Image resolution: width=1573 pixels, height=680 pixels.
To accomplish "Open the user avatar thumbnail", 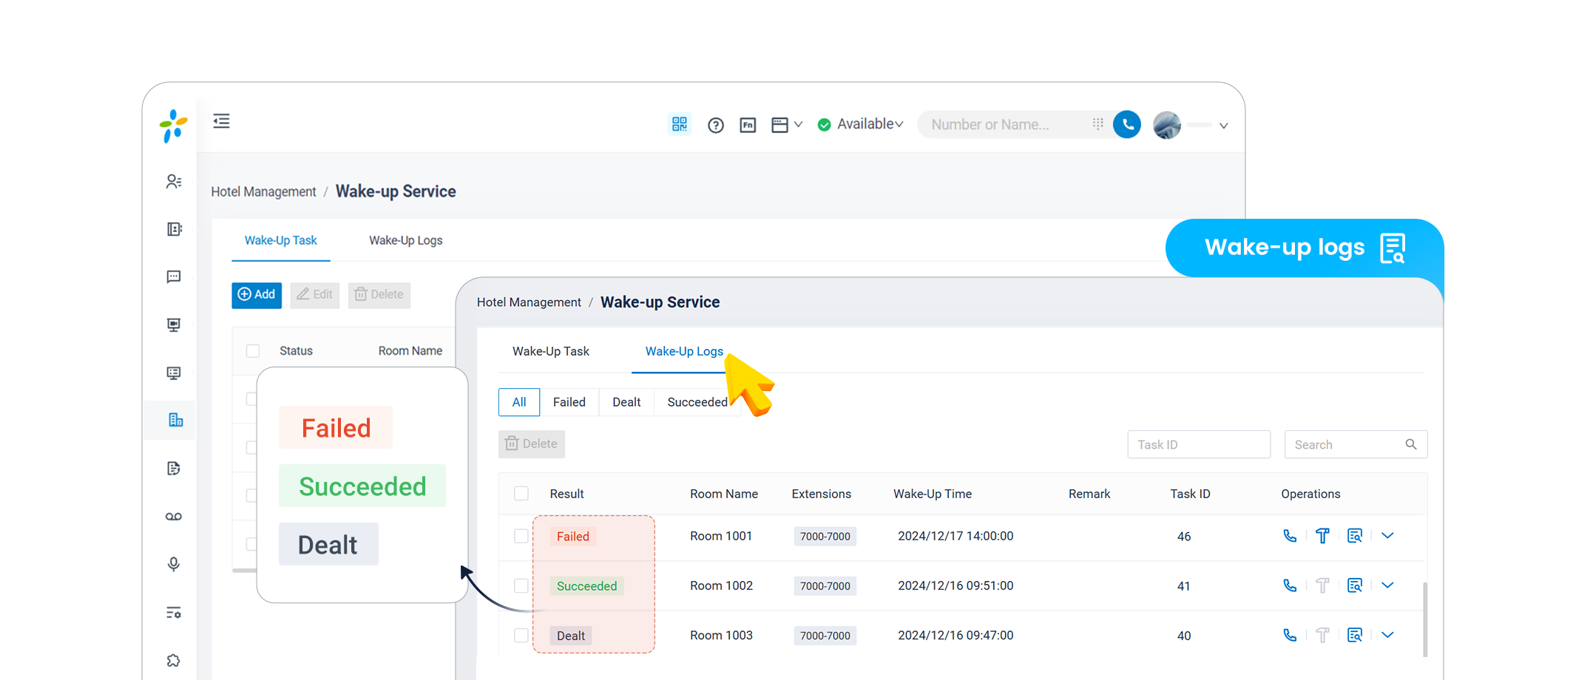I will (x=1167, y=125).
